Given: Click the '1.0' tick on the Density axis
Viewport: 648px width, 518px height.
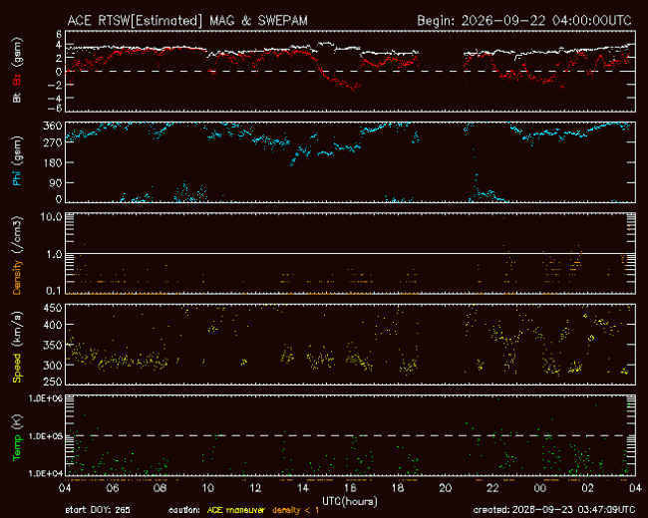Looking at the screenshot, I should click(54, 254).
